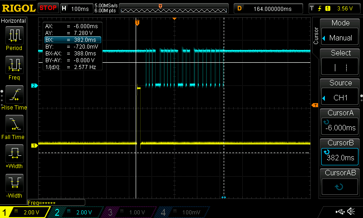Click the waveform memory position bar

tap(173, 9)
